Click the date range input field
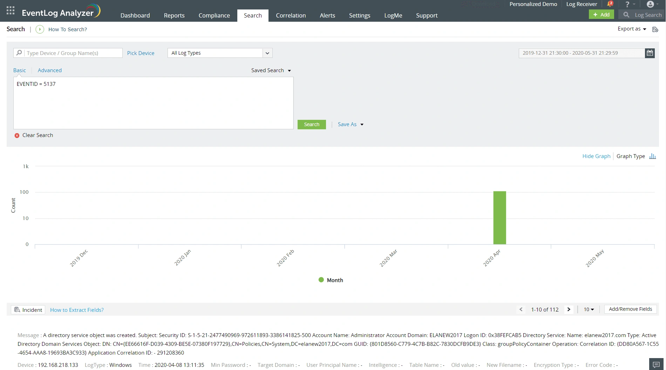The image size is (666, 370). coord(582,53)
